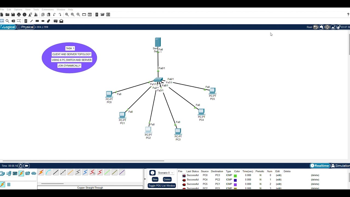Viewport: 350px width, 197px height.
Task: Reset workspace zoom level
Action: (73, 15)
